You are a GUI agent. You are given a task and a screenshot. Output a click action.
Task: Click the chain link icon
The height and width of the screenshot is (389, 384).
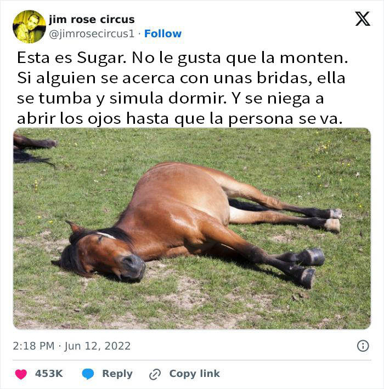(155, 374)
